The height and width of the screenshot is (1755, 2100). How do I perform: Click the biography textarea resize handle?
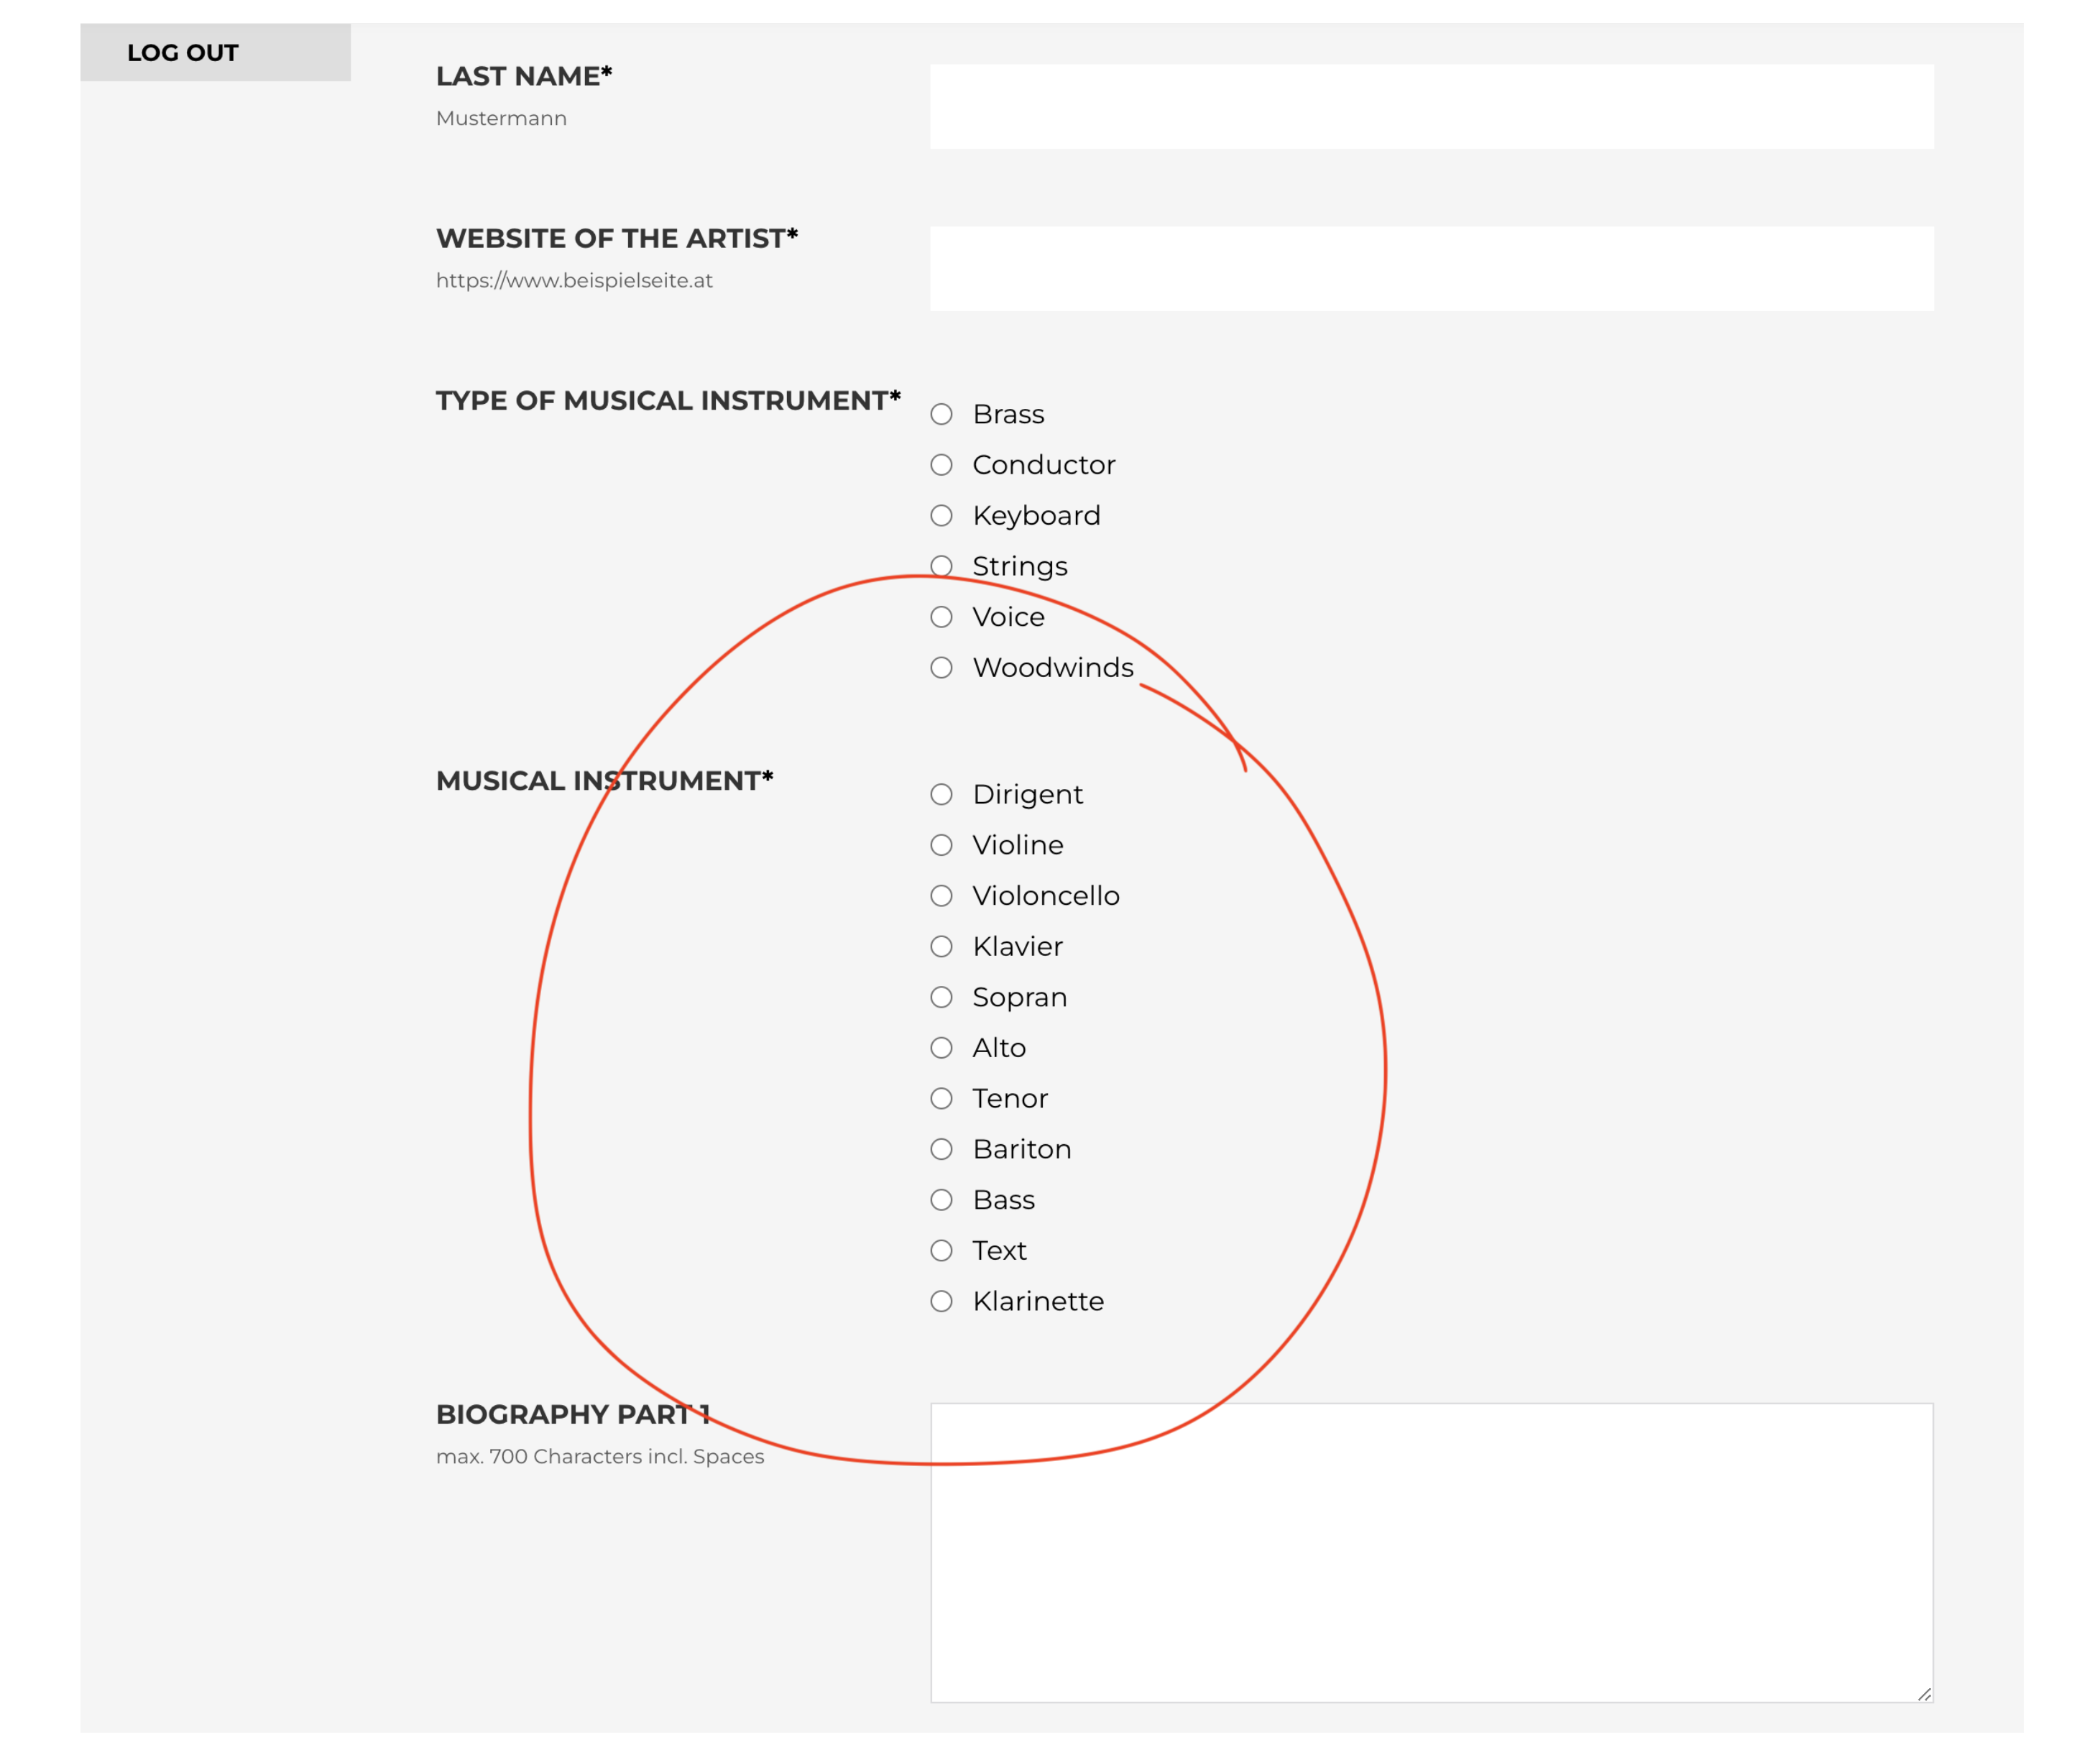point(1923,1693)
